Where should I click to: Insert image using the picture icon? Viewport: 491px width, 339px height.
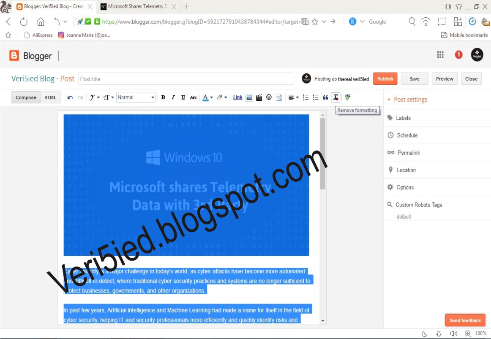coord(249,97)
